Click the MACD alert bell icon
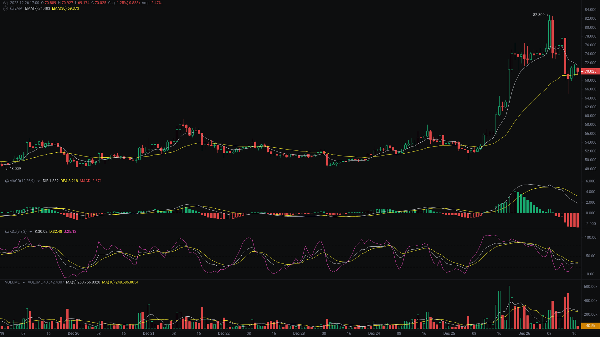 [x=7, y=181]
